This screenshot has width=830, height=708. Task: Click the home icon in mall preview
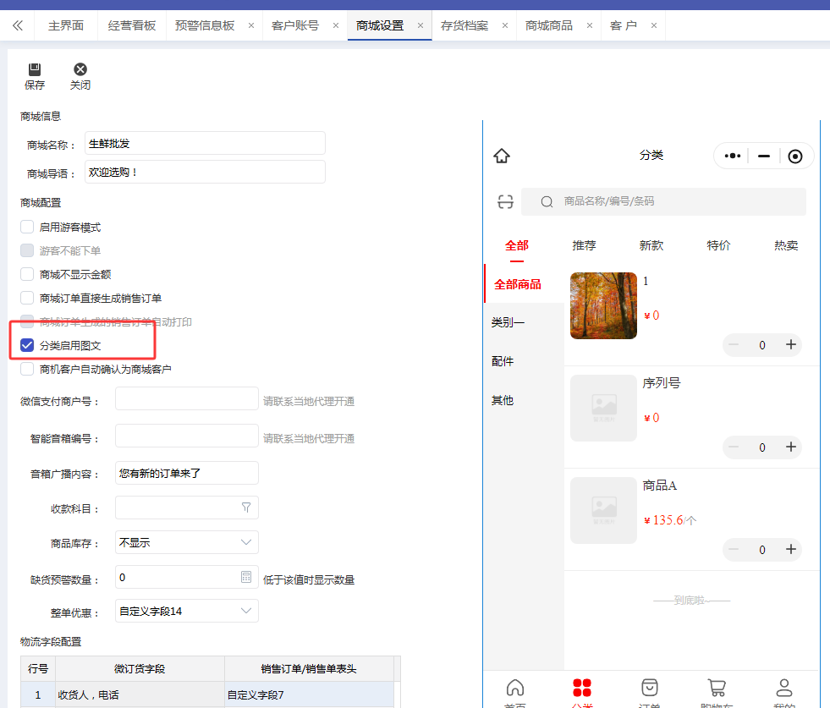[x=502, y=156]
